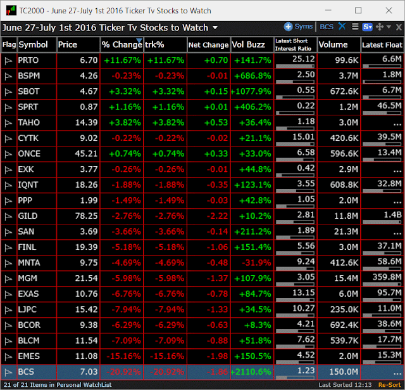
Task: Flag the BLCM row
Action: tap(8, 341)
